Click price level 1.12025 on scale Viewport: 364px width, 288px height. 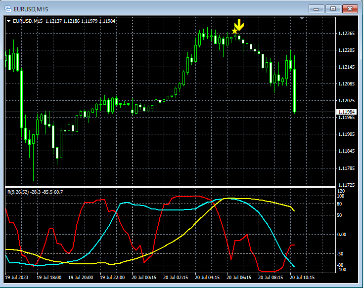(346, 101)
